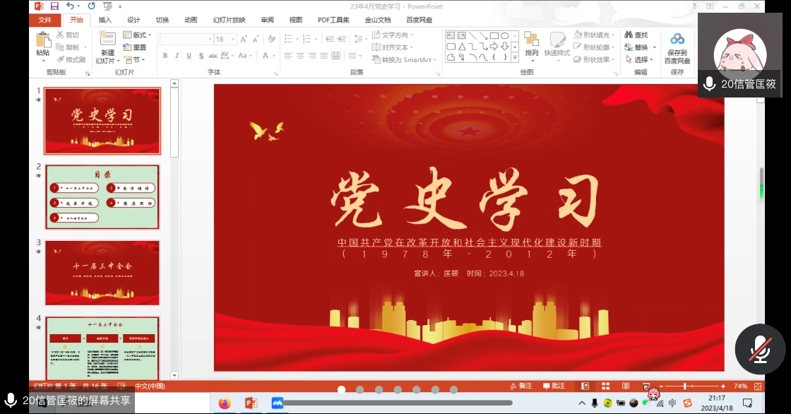Expand the 版式 layout dropdown
Viewport: 791px width, 414px height.
pyautogui.click(x=138, y=35)
